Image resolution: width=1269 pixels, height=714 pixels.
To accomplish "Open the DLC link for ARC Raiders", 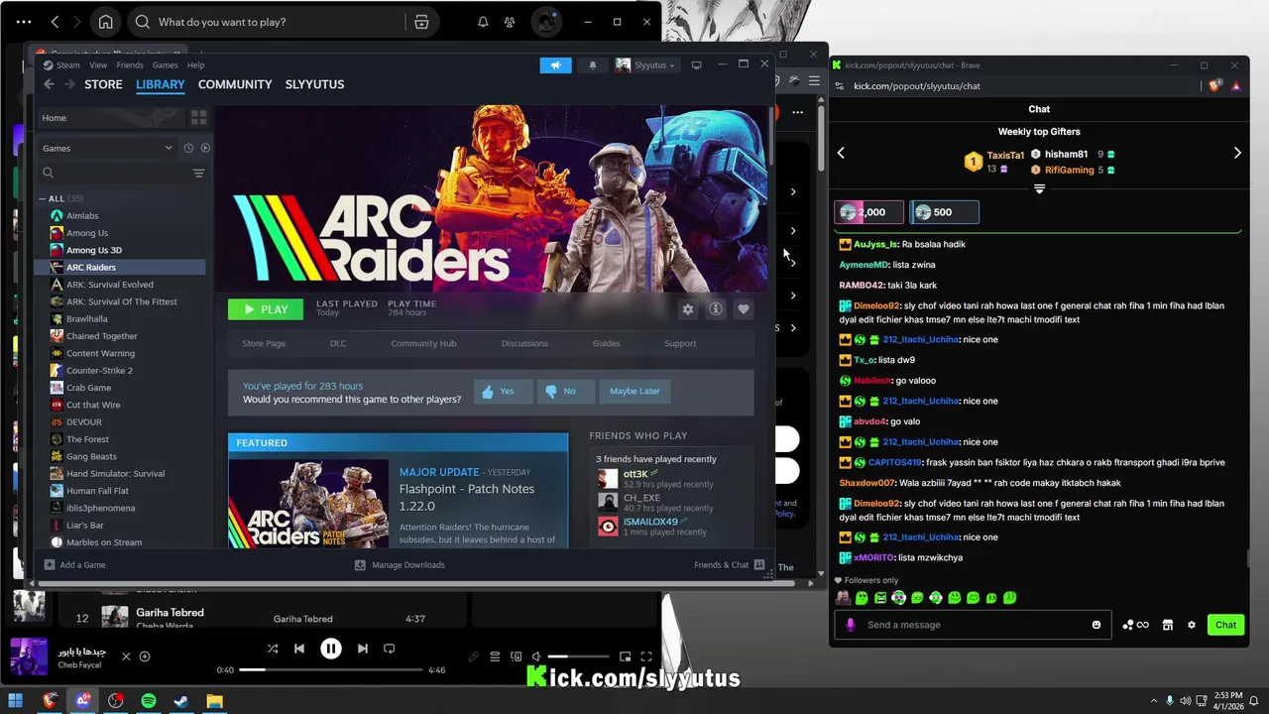I will point(338,343).
